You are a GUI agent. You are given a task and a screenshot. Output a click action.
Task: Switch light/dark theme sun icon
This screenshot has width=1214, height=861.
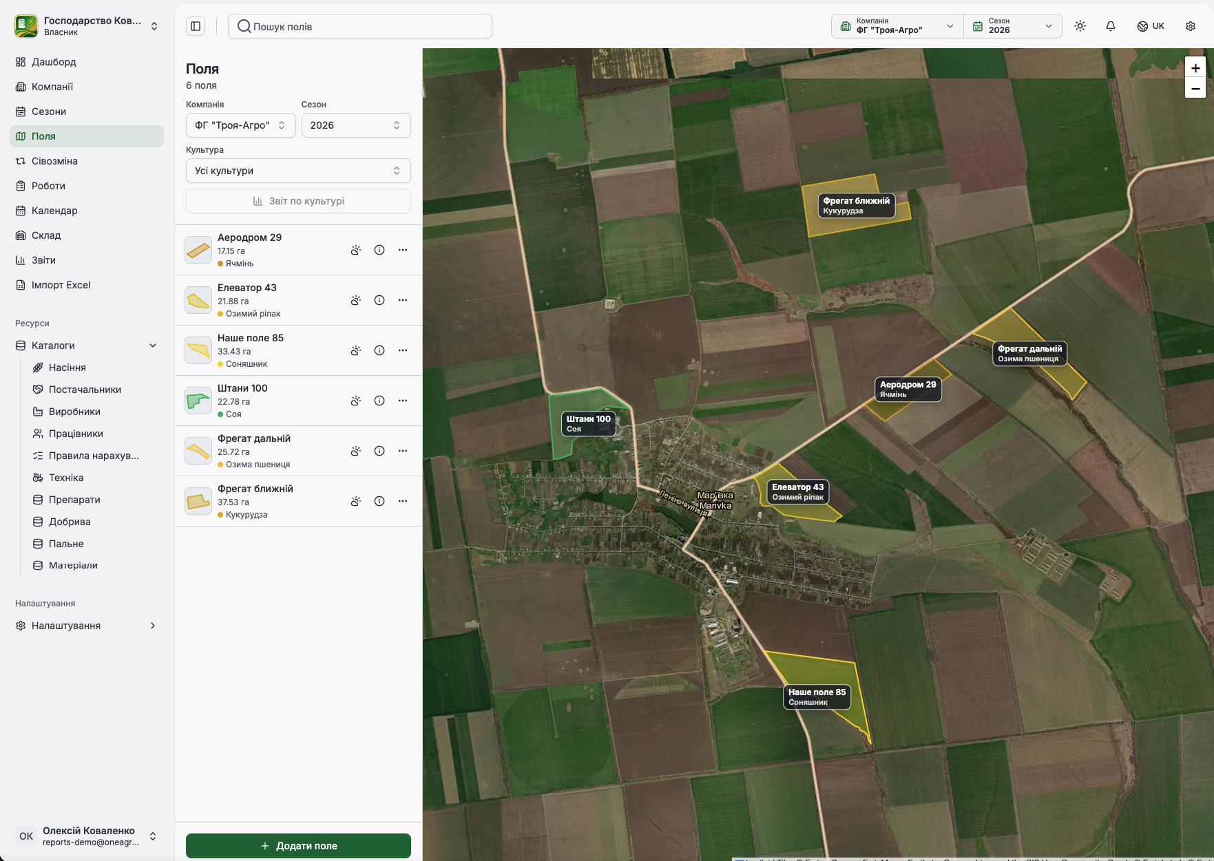coord(1080,26)
